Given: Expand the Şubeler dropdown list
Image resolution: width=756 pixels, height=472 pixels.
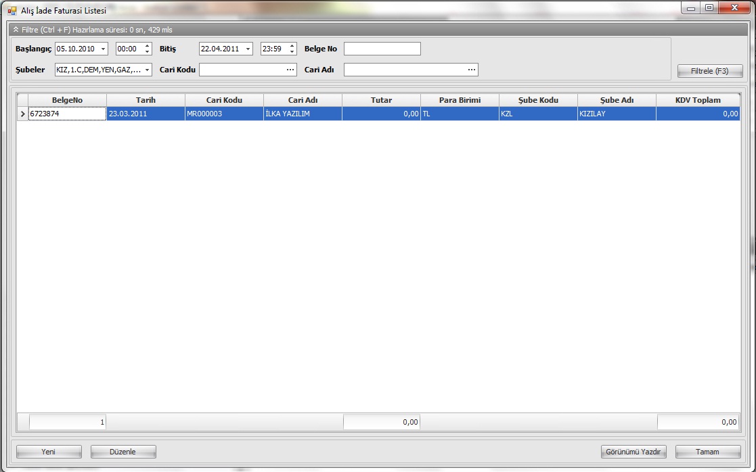Looking at the screenshot, I should coord(147,70).
